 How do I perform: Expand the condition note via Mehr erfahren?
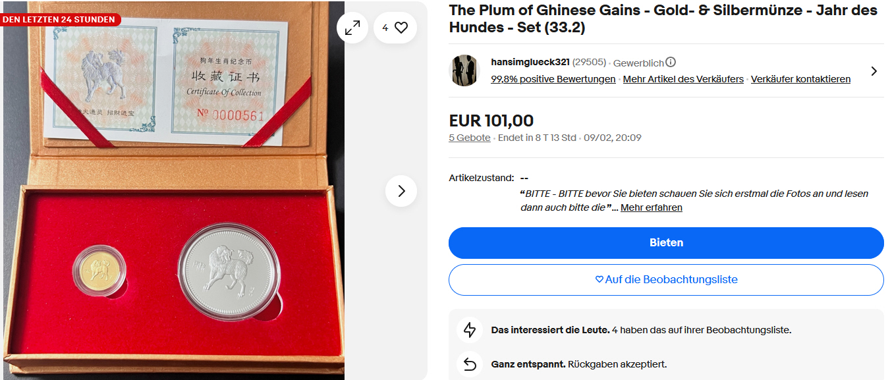(x=652, y=207)
